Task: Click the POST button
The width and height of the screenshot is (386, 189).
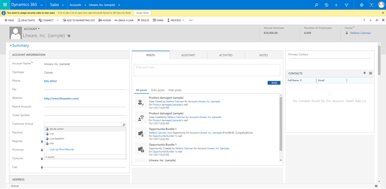Action: click(274, 83)
